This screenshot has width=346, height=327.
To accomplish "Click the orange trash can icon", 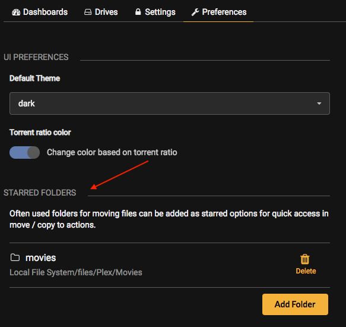I will pyautogui.click(x=305, y=259).
